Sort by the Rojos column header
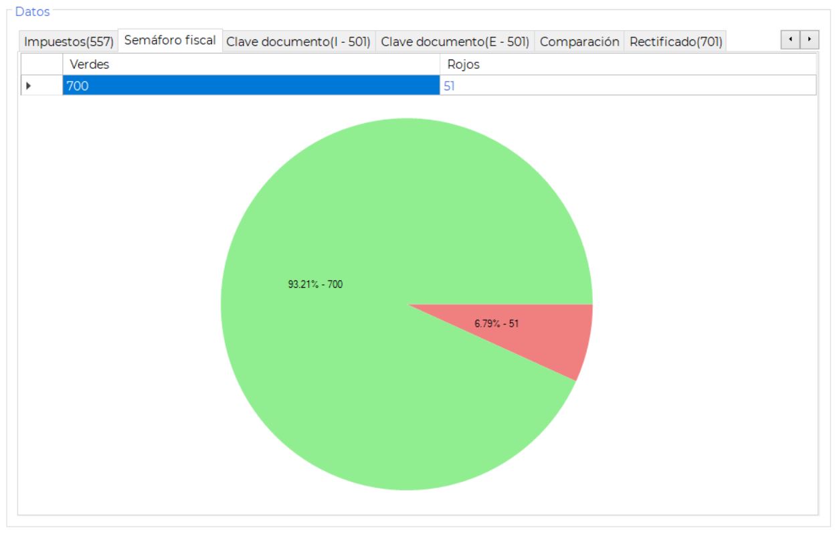839x538 pixels. pos(628,65)
